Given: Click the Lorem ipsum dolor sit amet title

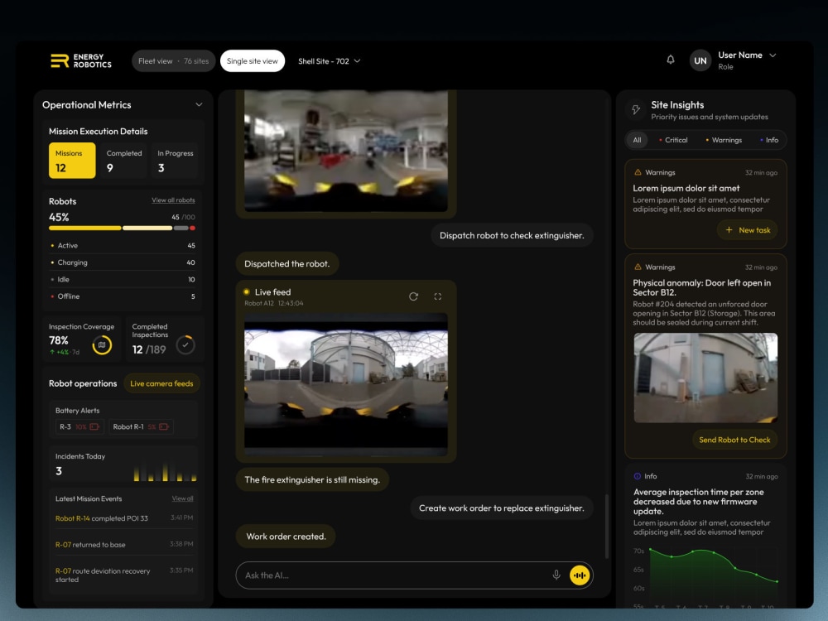Looking at the screenshot, I should point(686,188).
